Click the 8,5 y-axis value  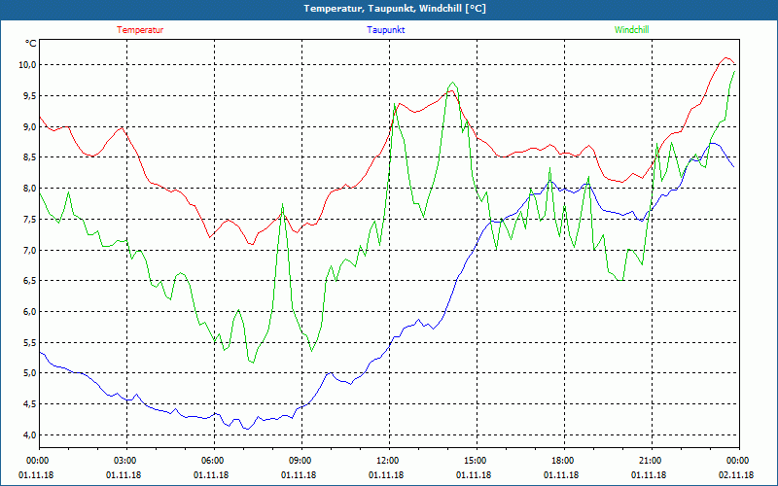point(30,157)
